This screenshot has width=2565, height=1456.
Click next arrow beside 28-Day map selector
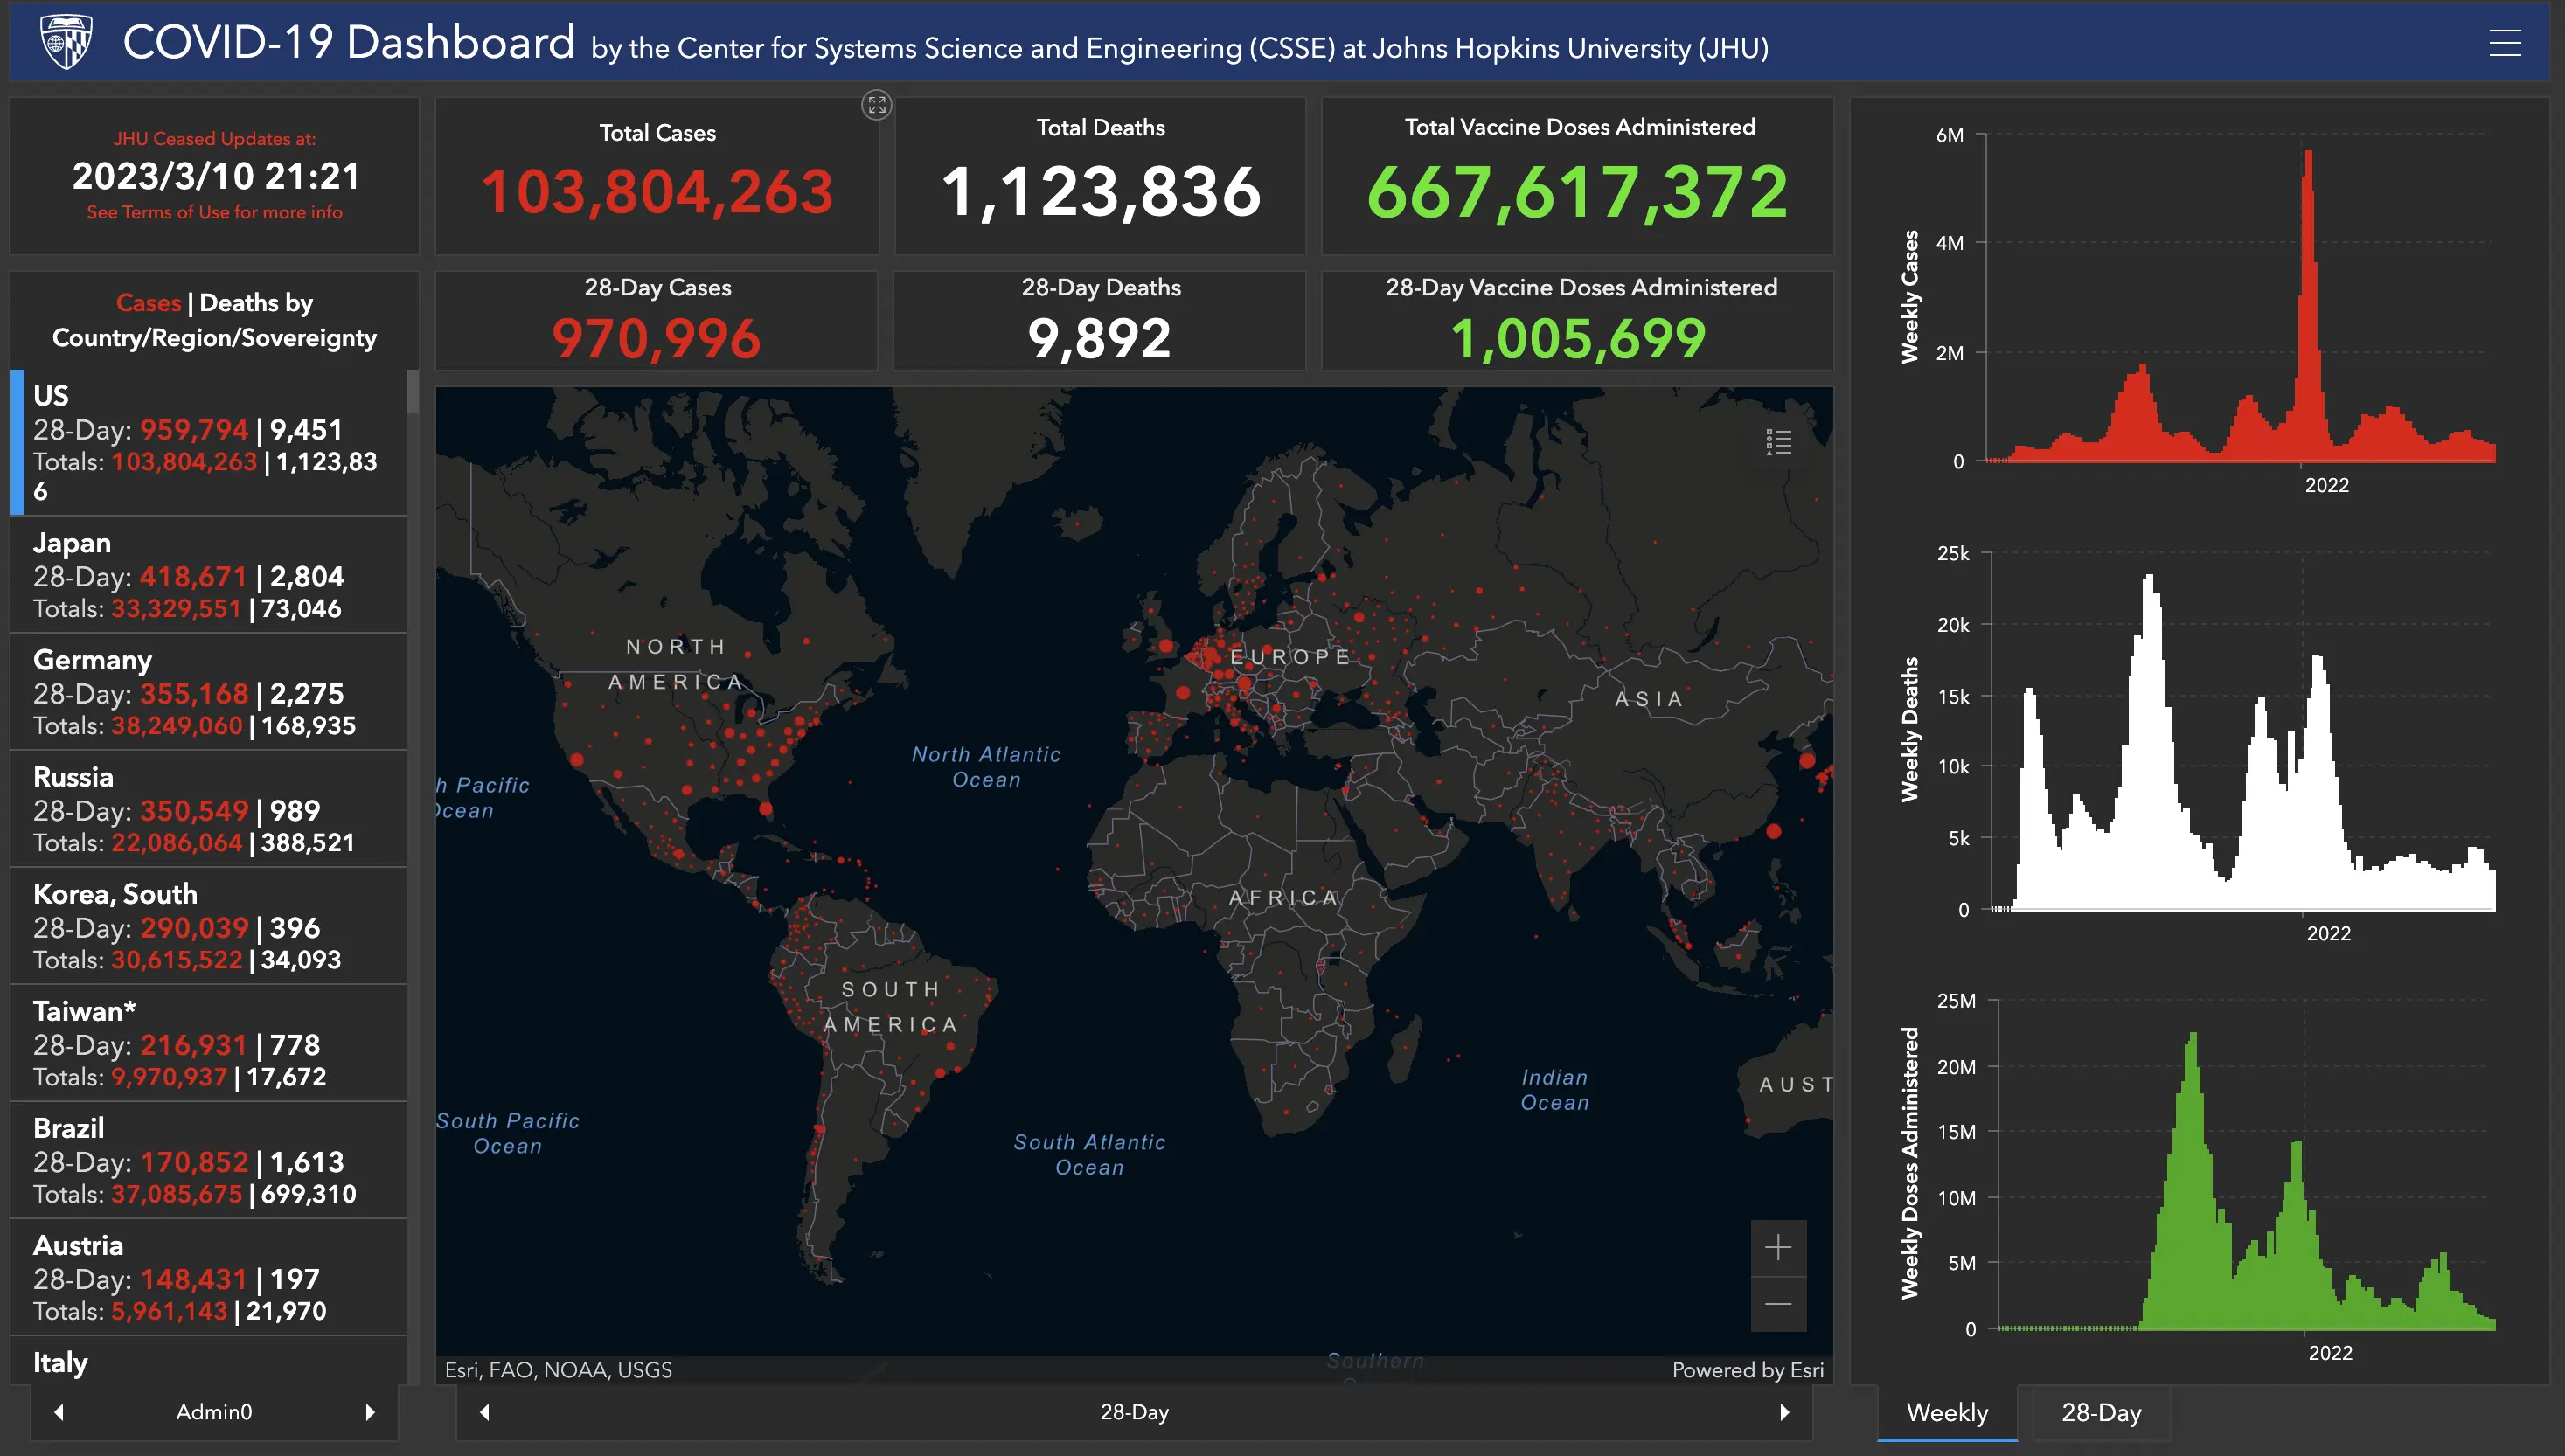coord(1784,1412)
